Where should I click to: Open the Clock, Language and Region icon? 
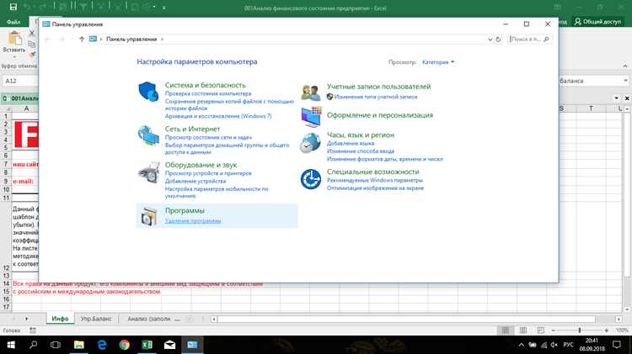[x=310, y=143]
